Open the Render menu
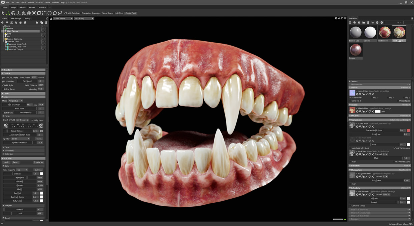The width and height of the screenshot is (414, 226). [47, 2]
